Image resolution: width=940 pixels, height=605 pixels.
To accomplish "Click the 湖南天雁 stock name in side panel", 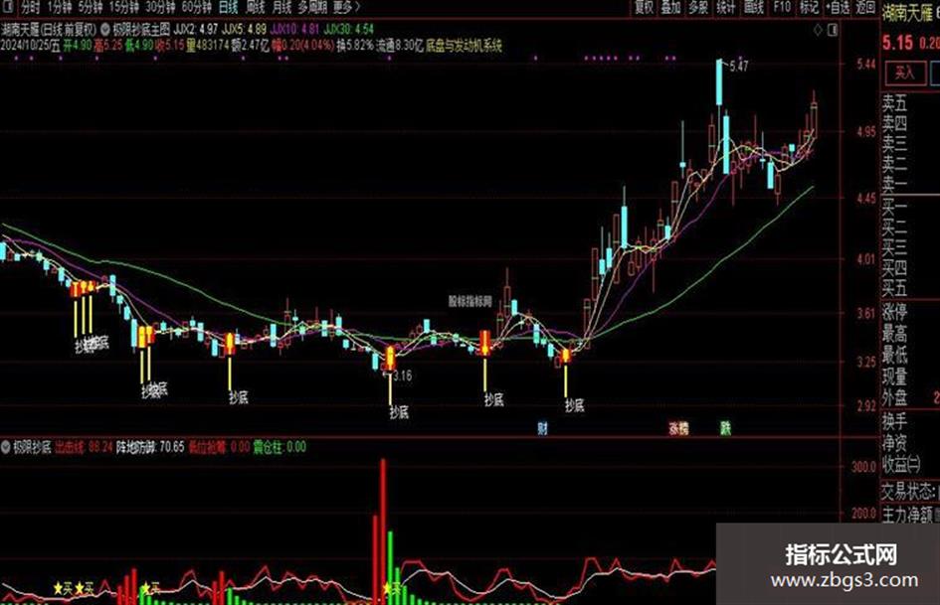I will [907, 13].
